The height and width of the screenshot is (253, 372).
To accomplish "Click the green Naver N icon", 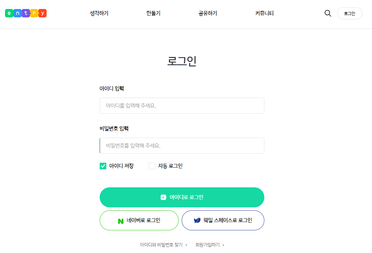I will (x=120, y=220).
